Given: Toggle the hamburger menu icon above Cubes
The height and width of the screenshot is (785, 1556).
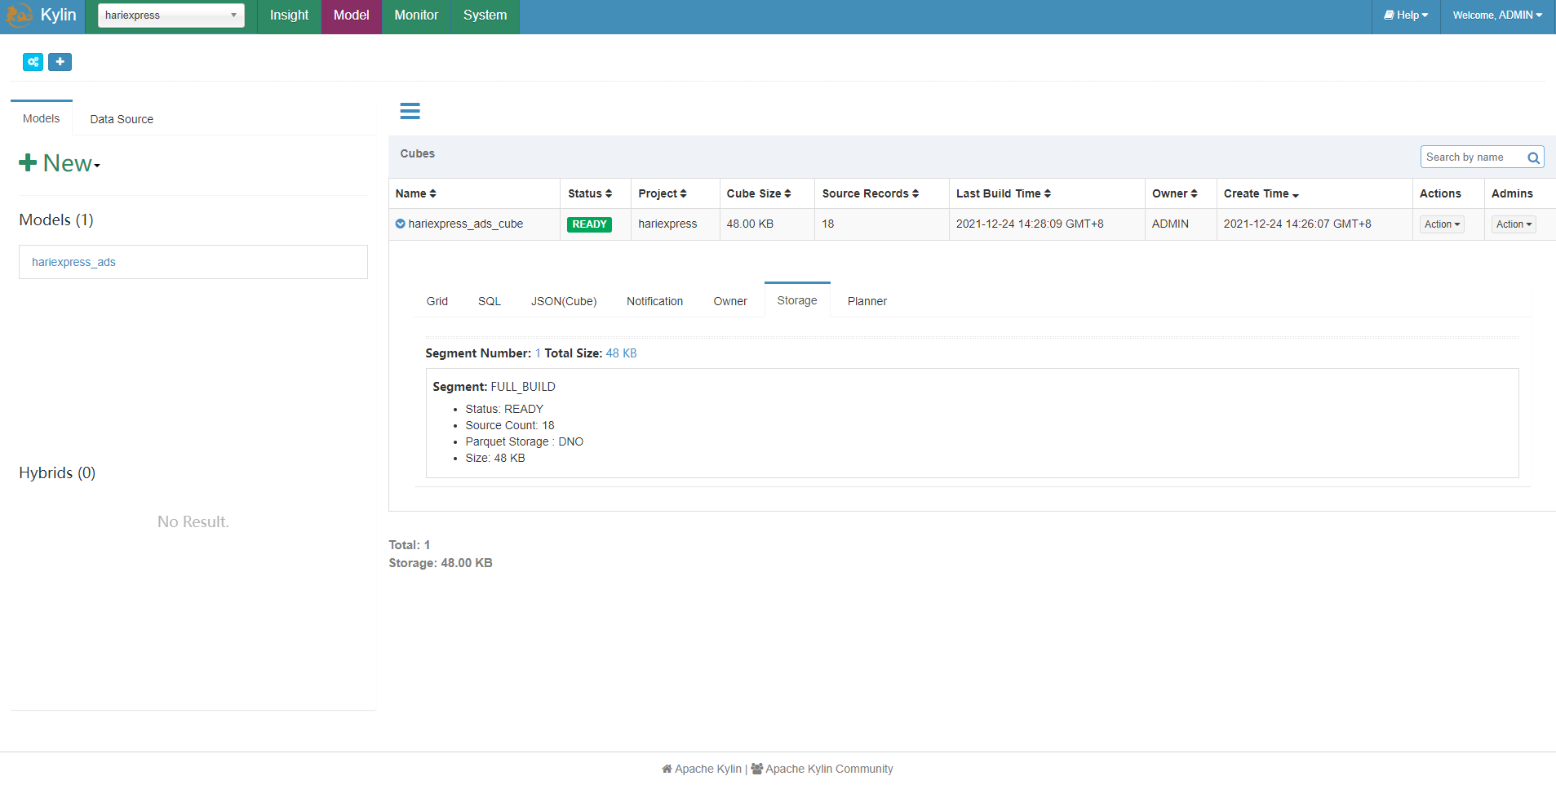Looking at the screenshot, I should [x=410, y=111].
